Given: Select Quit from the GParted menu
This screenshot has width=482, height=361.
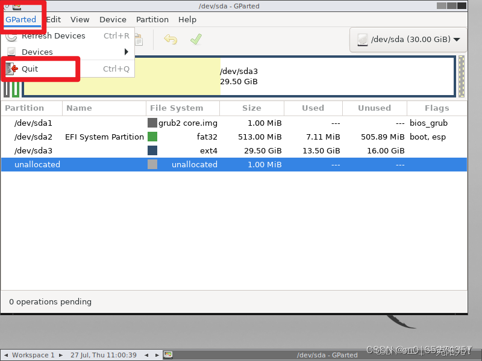Looking at the screenshot, I should coord(68,69).
